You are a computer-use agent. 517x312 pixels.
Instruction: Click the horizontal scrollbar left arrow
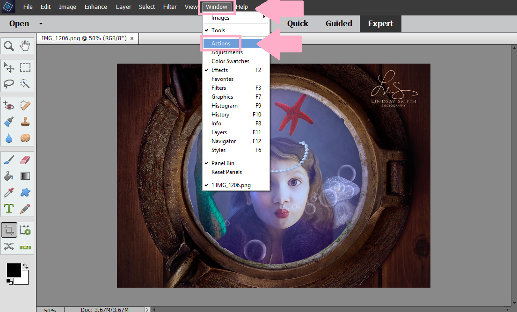pyautogui.click(x=153, y=309)
